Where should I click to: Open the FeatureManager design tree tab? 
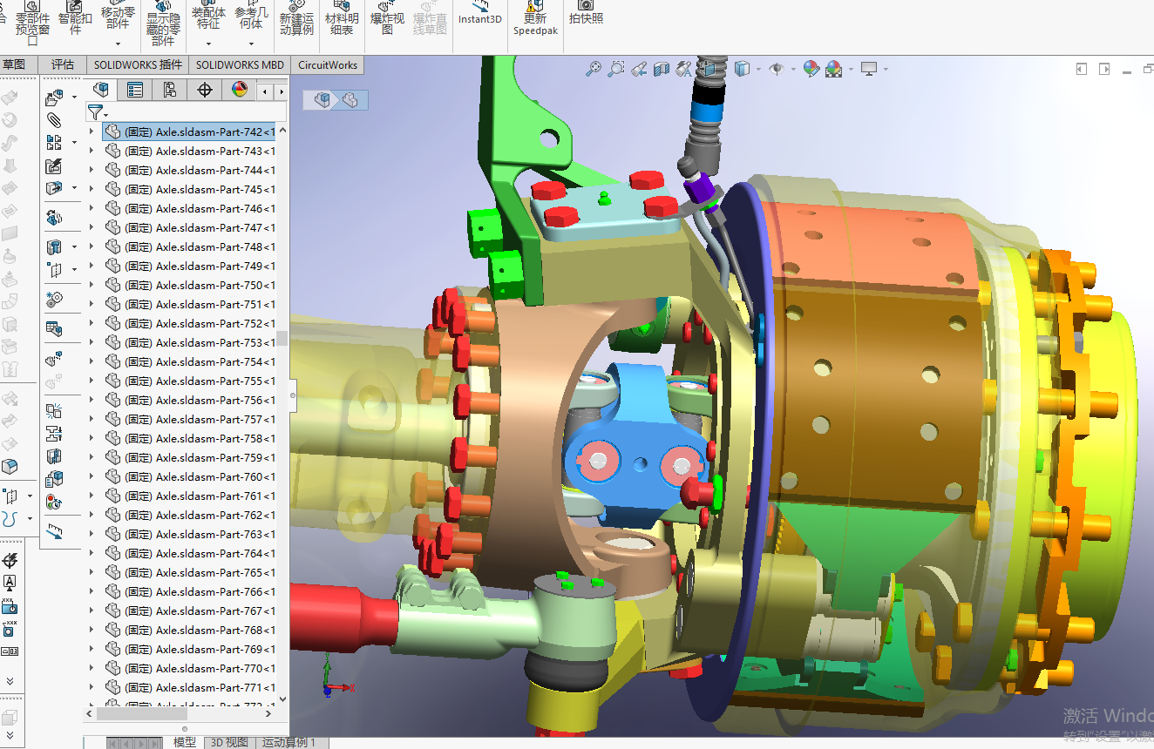[103, 90]
